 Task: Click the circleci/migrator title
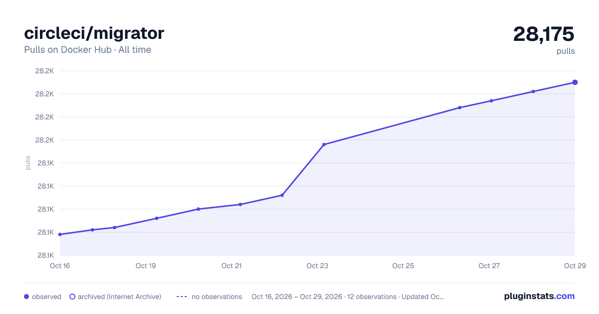coord(94,33)
